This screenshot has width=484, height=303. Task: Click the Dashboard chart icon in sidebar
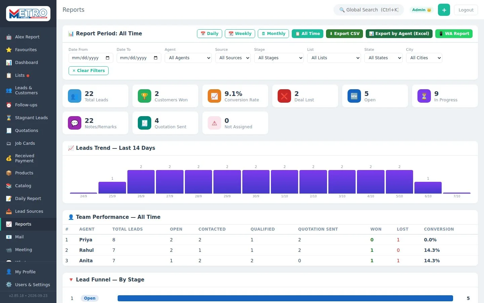click(9, 63)
